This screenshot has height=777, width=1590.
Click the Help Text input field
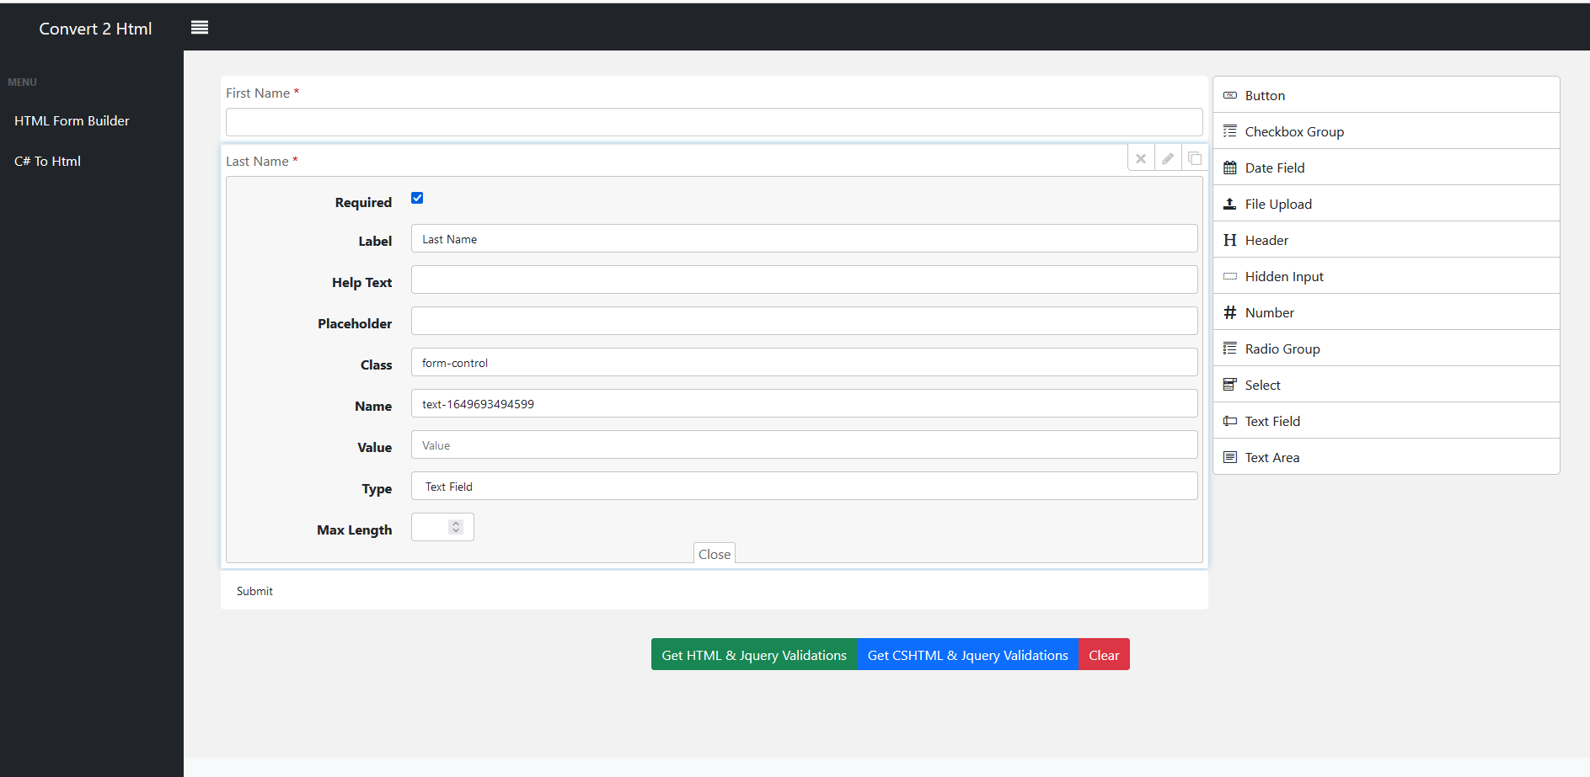pyautogui.click(x=804, y=279)
